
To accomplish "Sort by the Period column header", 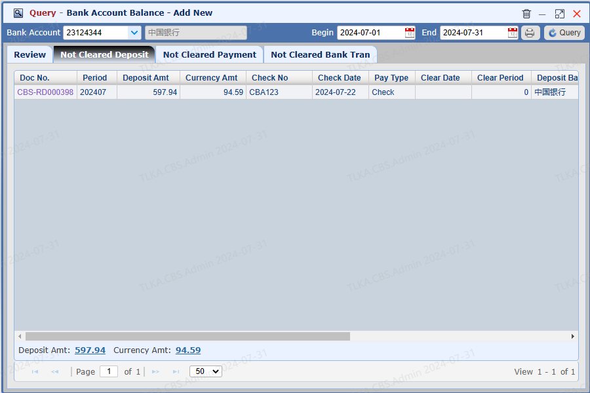I will [x=97, y=78].
